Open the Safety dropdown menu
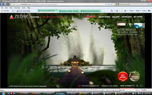152x95 pixels. point(138,11)
